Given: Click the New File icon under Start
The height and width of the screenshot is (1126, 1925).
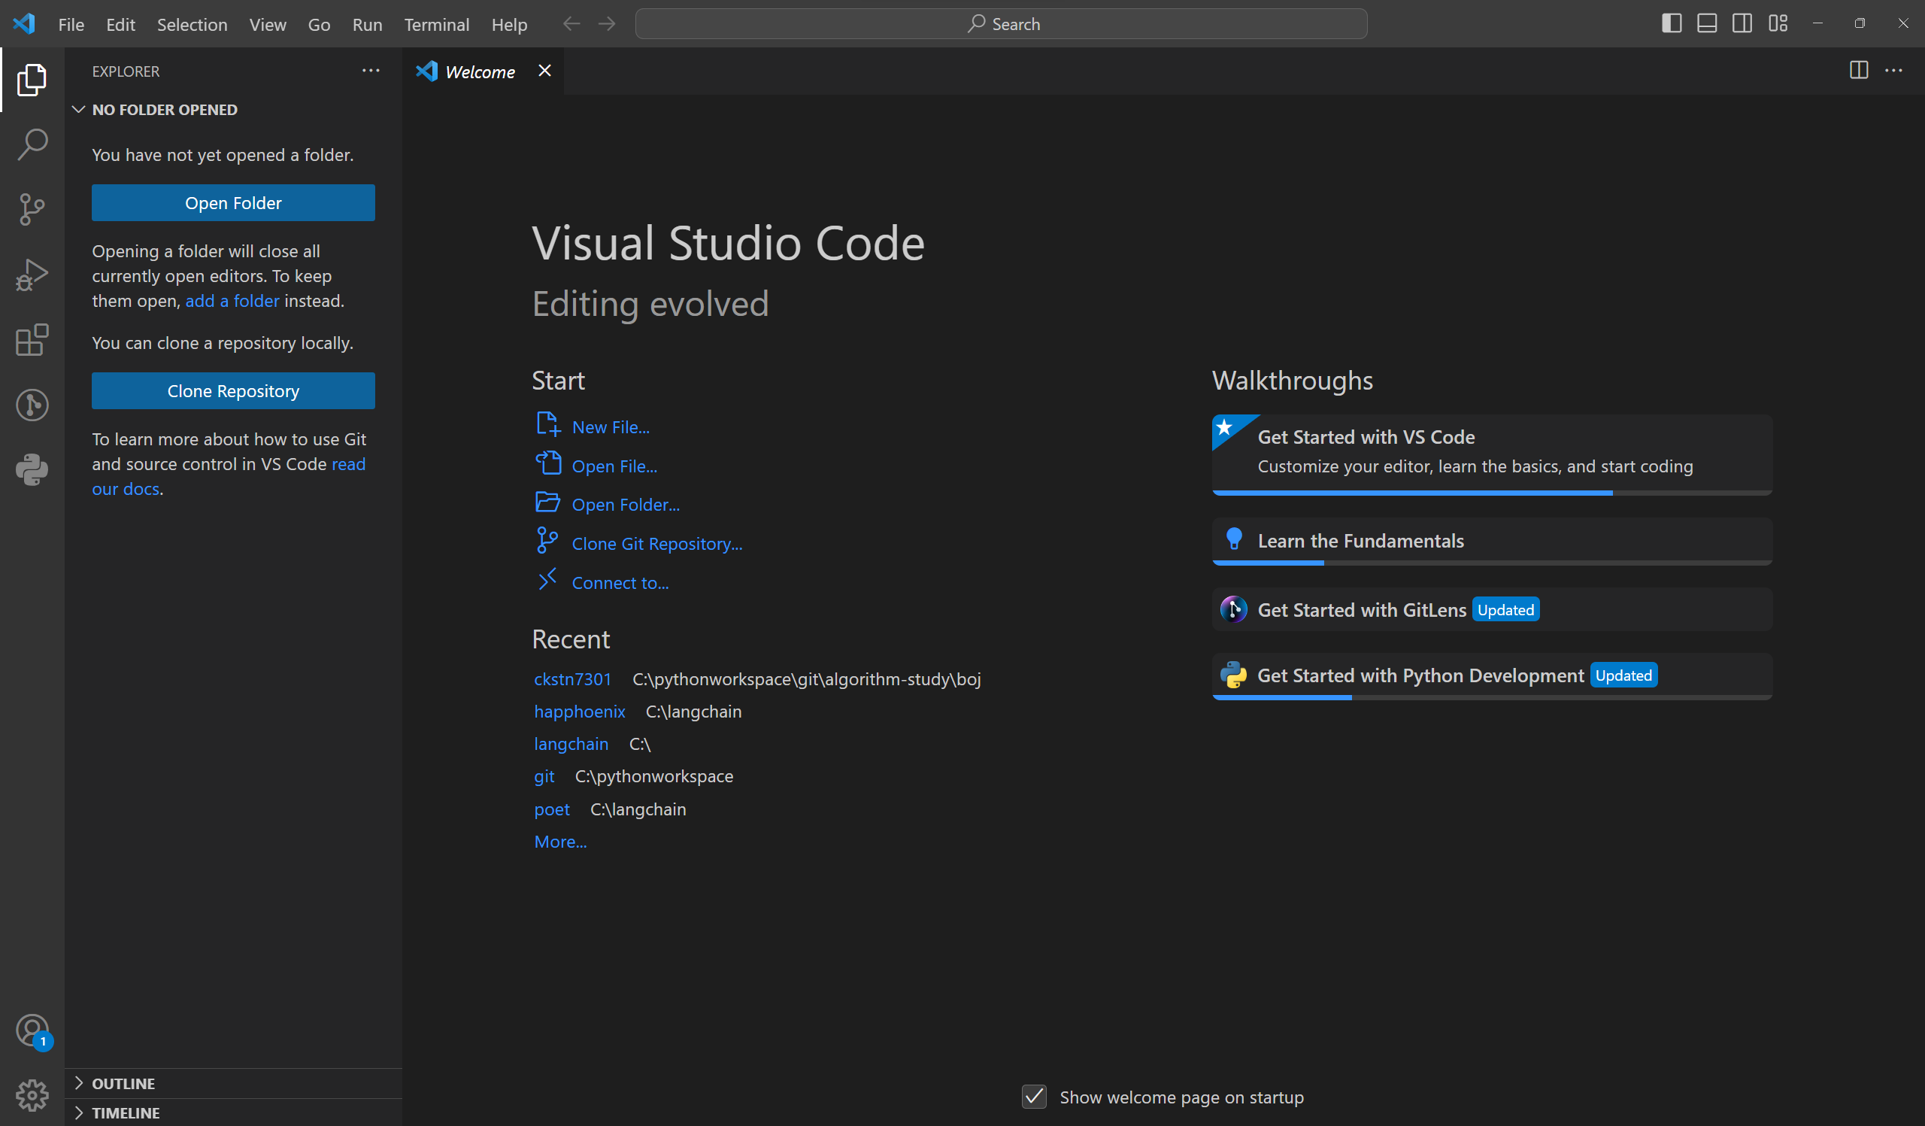Looking at the screenshot, I should [547, 424].
